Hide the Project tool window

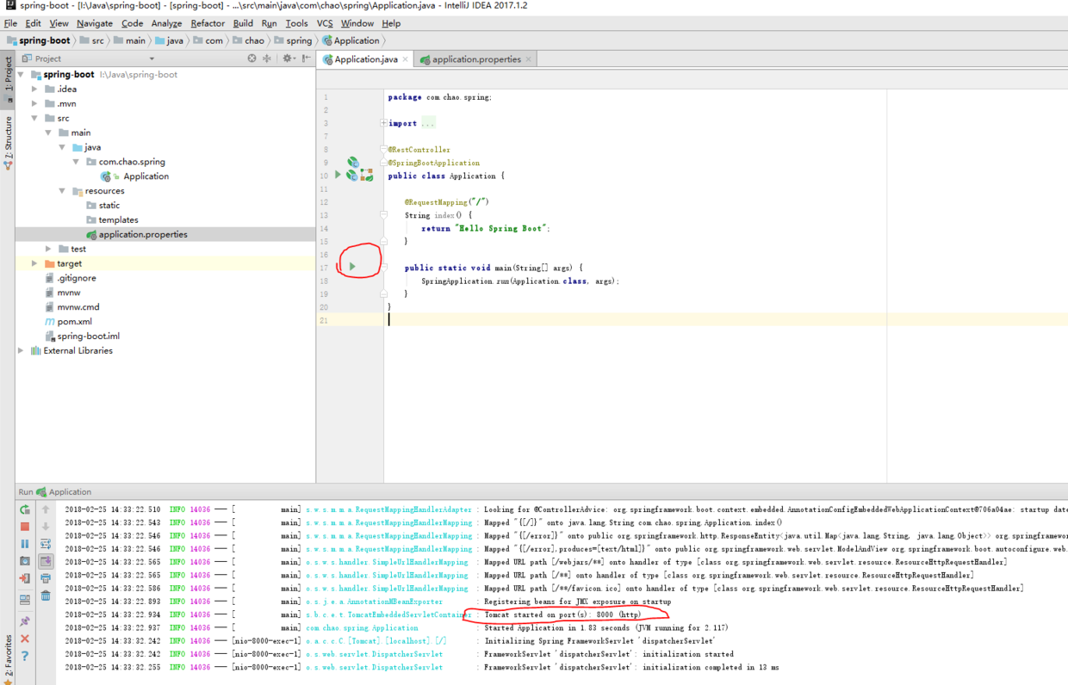[307, 59]
